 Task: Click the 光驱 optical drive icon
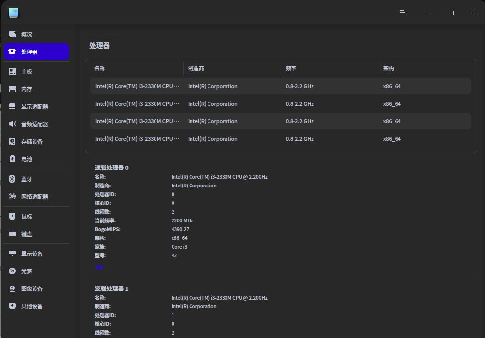(13, 271)
